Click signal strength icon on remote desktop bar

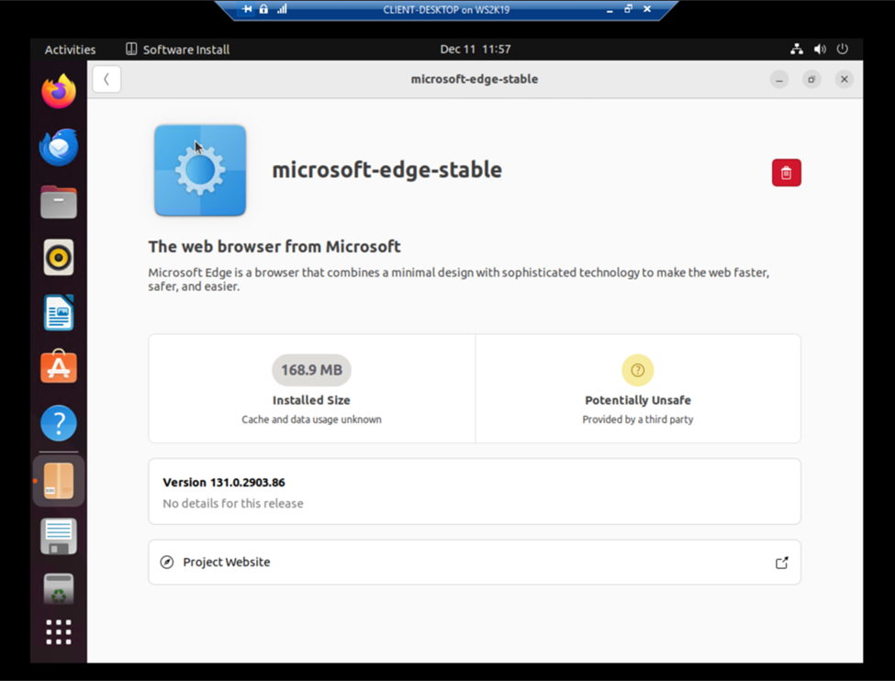(282, 9)
